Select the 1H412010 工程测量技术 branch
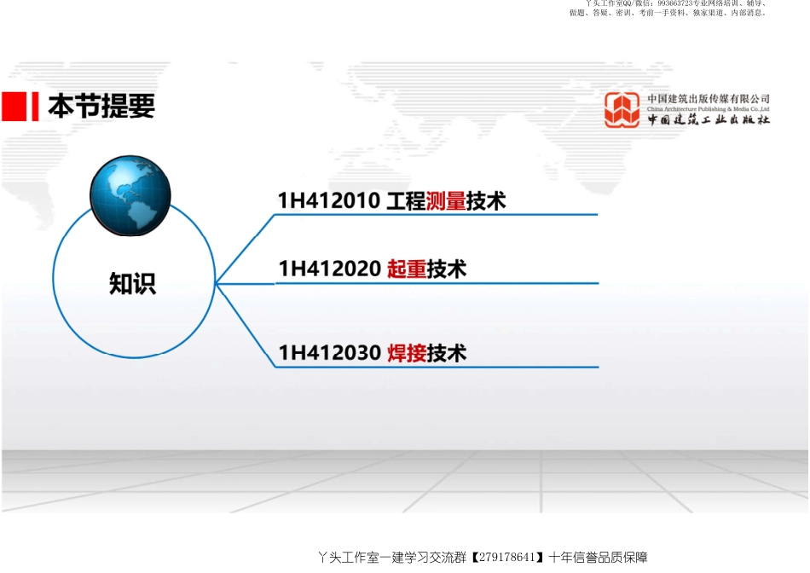The image size is (810, 573). coord(391,202)
